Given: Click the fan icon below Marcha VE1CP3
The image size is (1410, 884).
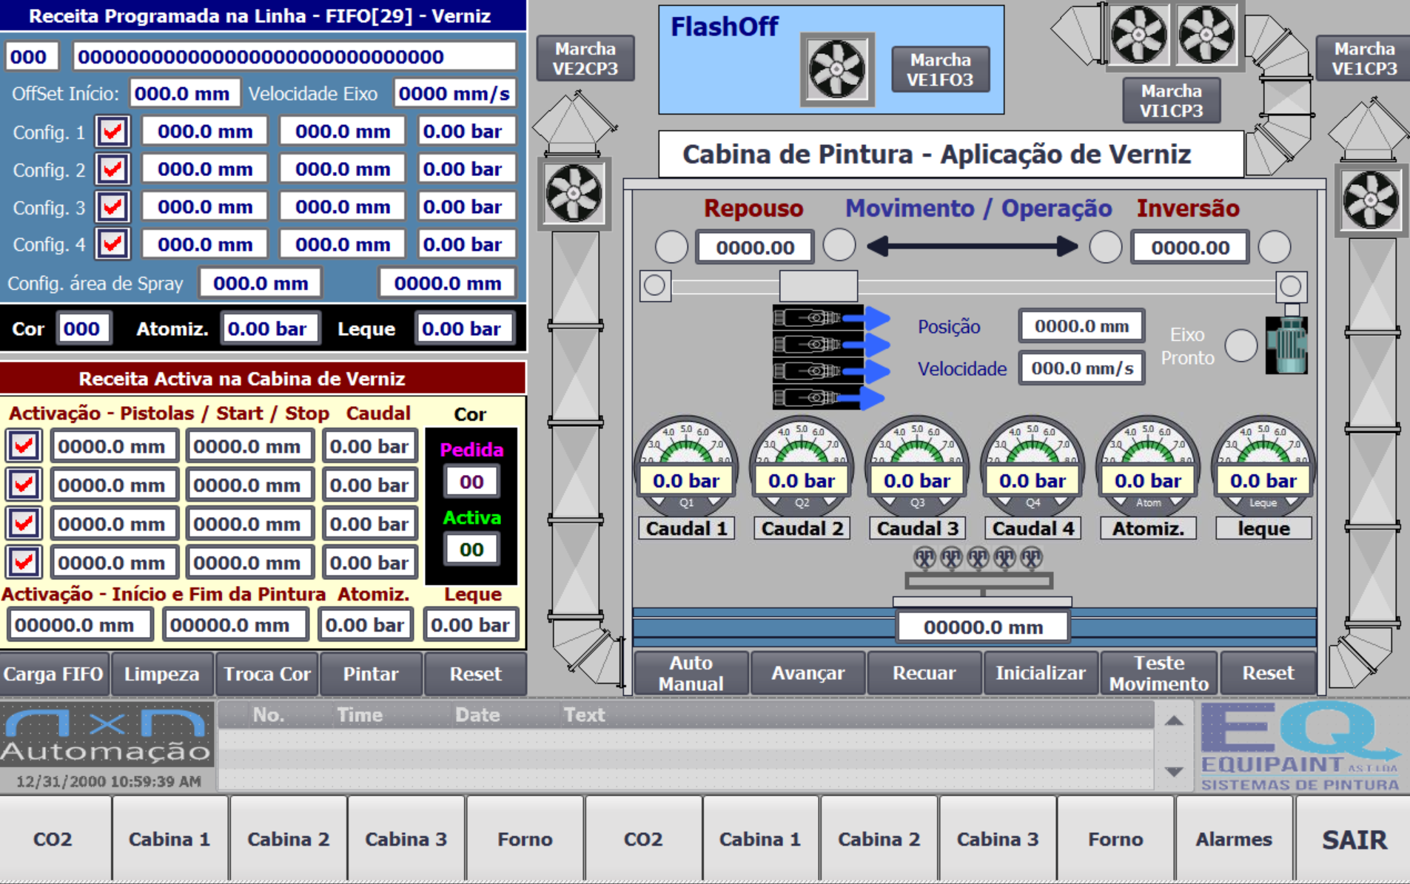Looking at the screenshot, I should point(1371,200).
